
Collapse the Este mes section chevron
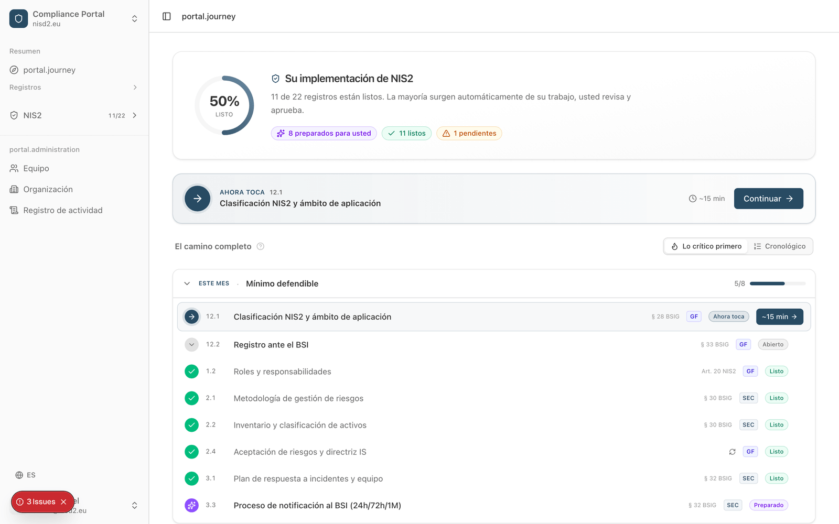coord(187,283)
